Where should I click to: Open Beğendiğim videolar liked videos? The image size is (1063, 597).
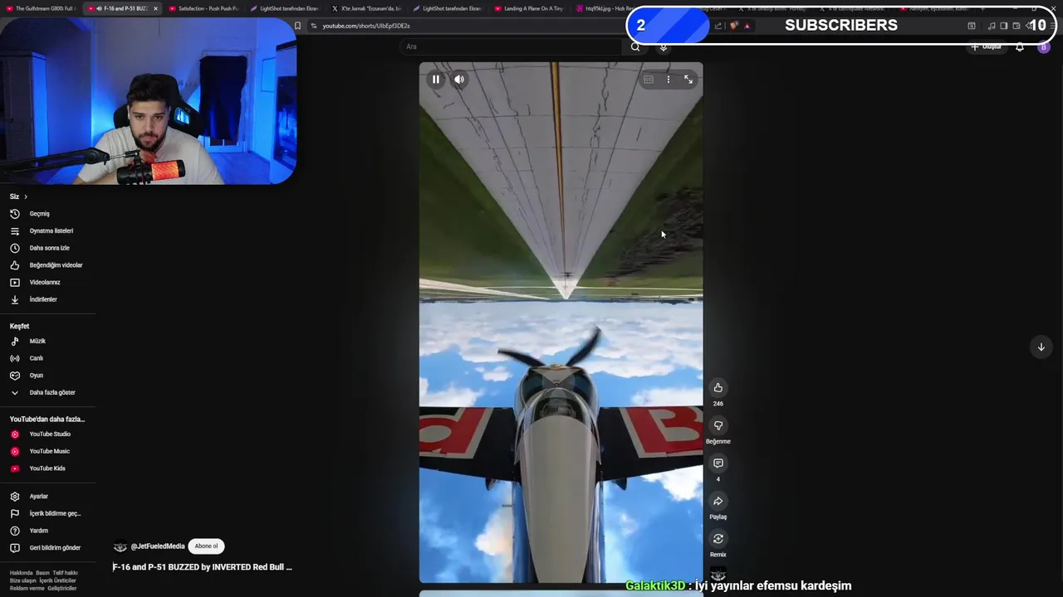pyautogui.click(x=48, y=265)
